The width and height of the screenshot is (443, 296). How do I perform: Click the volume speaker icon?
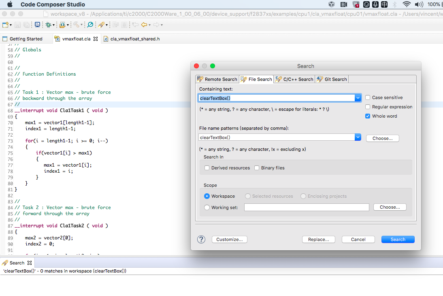pos(419,4)
